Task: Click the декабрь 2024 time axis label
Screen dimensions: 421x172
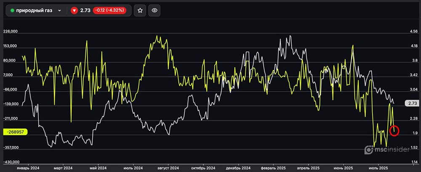Action: pyautogui.click(x=239, y=167)
